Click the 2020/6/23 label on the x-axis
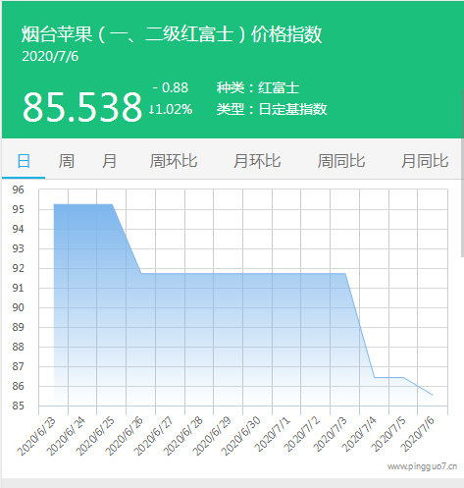 [36, 436]
